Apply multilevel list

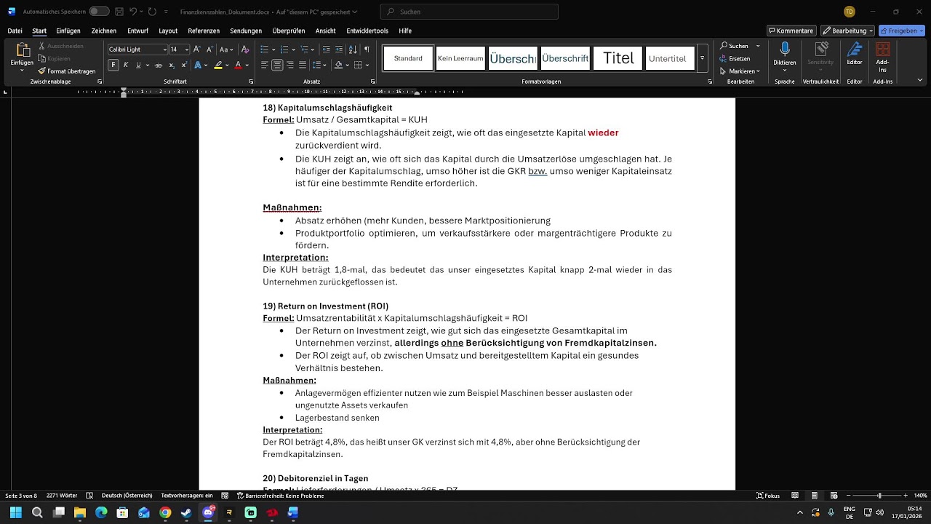click(305, 49)
